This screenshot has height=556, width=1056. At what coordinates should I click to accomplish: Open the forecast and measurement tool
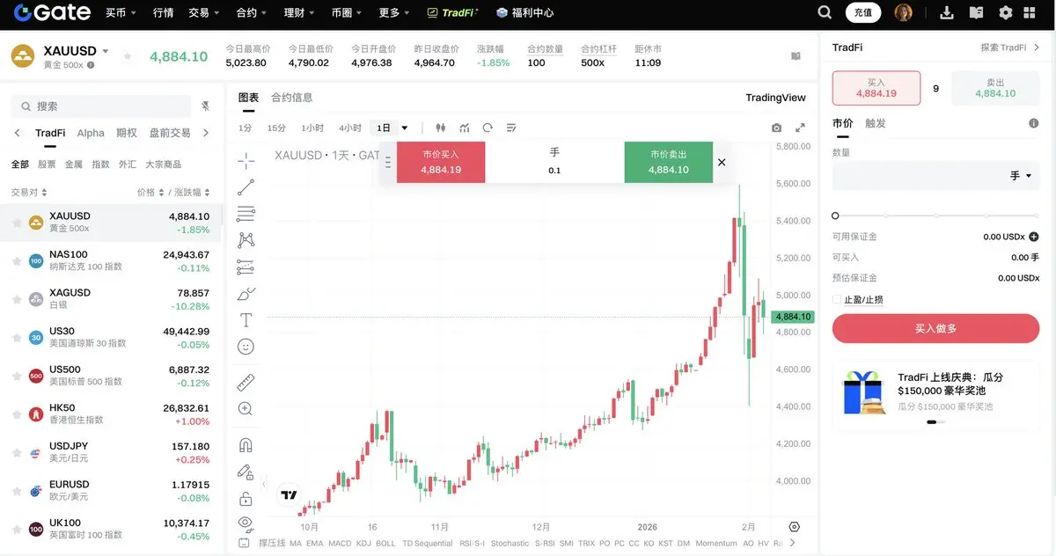pyautogui.click(x=246, y=267)
